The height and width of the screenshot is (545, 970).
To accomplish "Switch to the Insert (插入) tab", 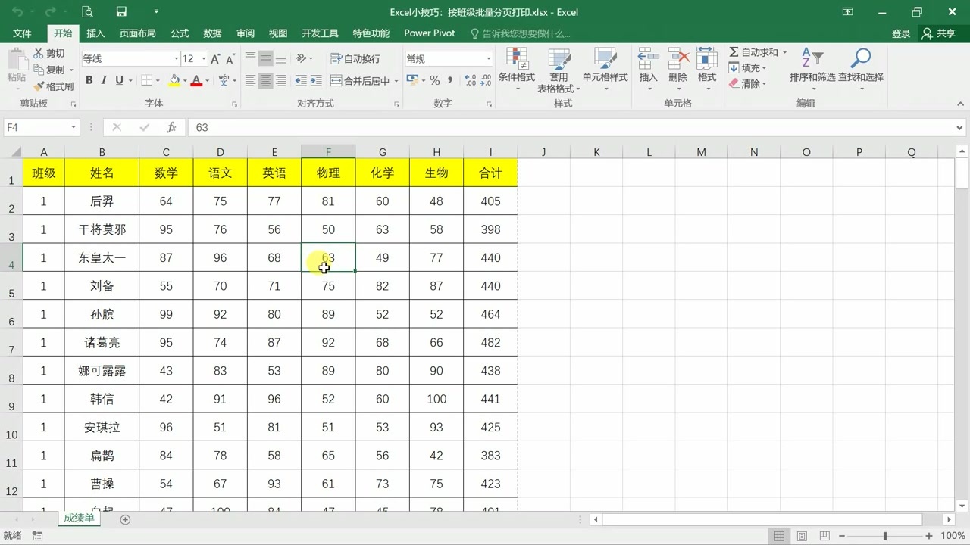I will [x=95, y=33].
